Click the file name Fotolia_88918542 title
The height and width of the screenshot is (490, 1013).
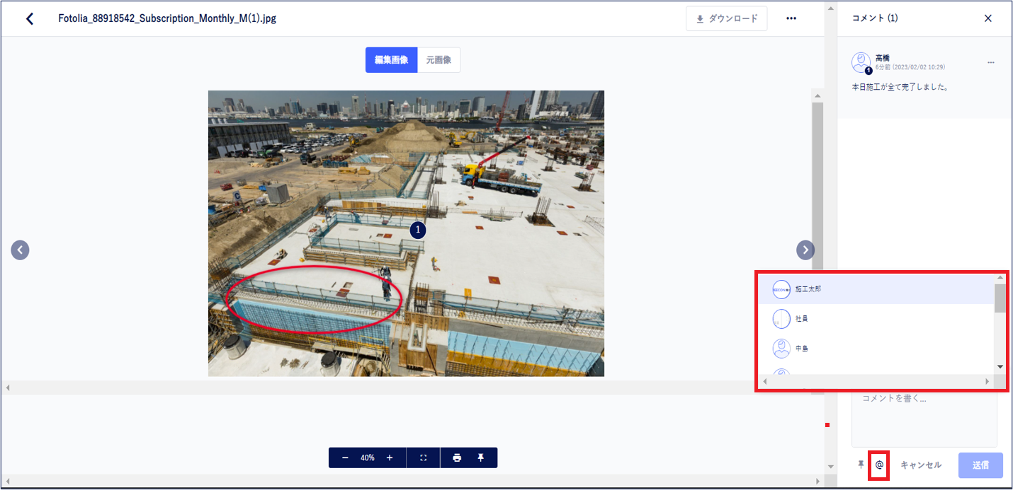pos(167,18)
